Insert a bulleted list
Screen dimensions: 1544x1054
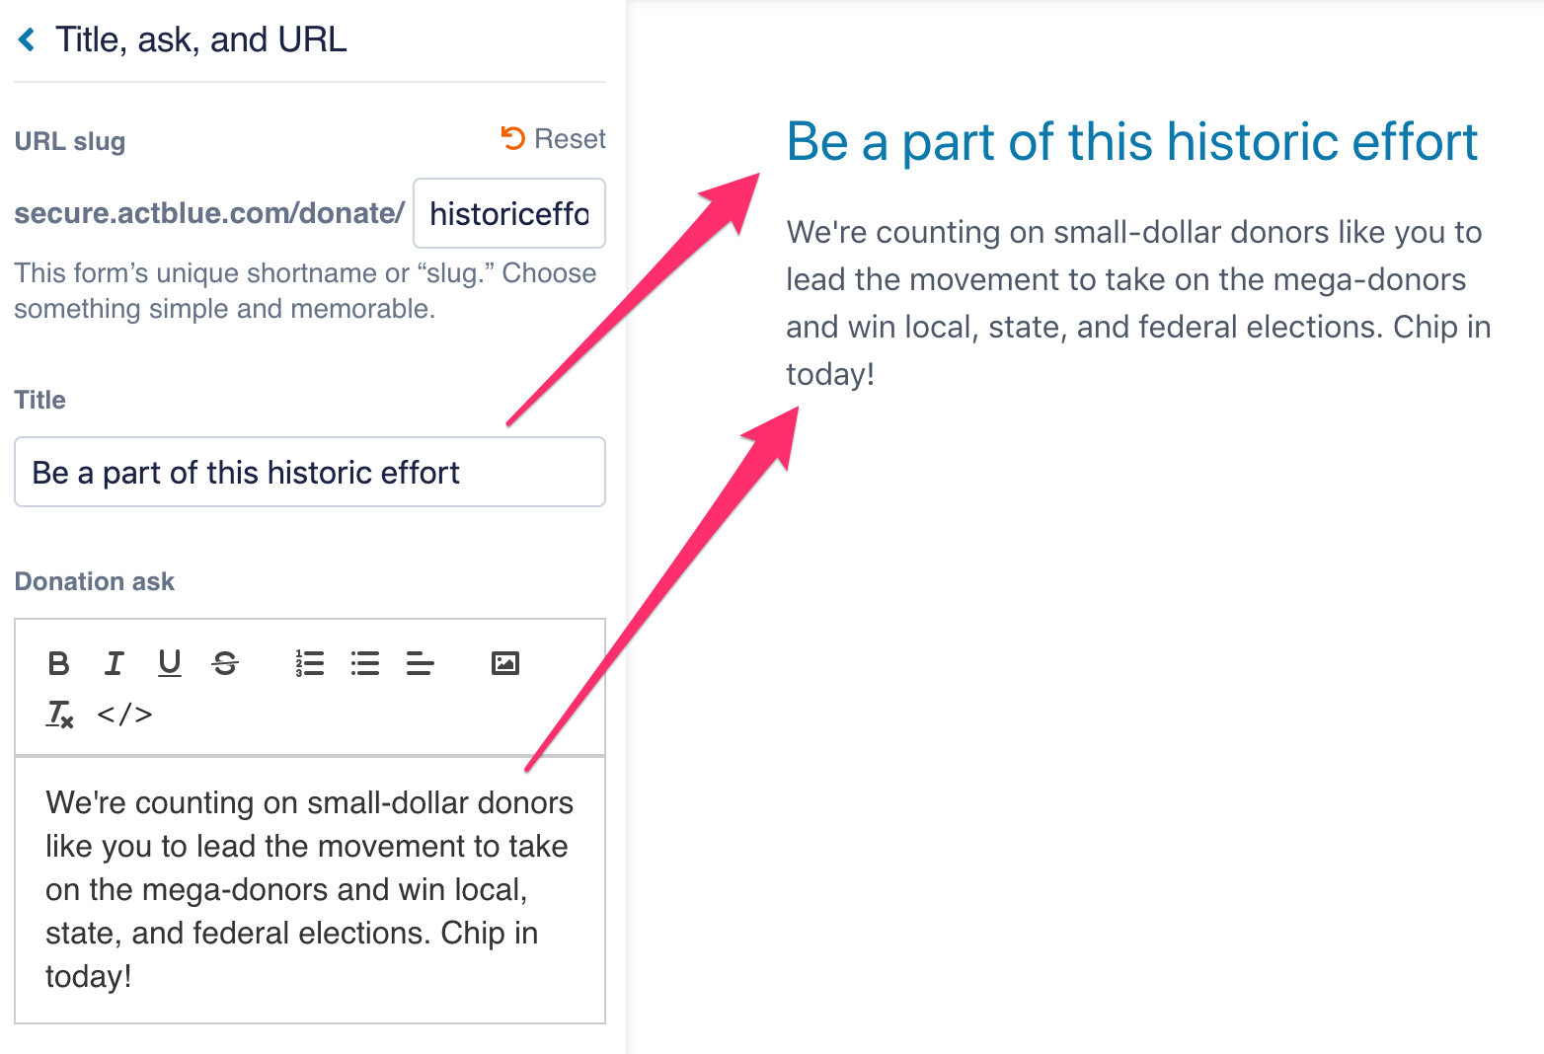point(365,663)
